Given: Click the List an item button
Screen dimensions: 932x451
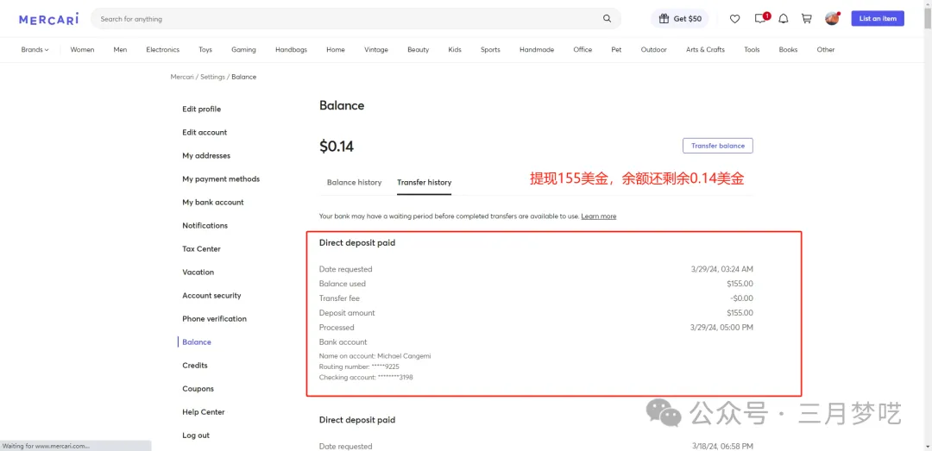Looking at the screenshot, I should click(x=878, y=18).
